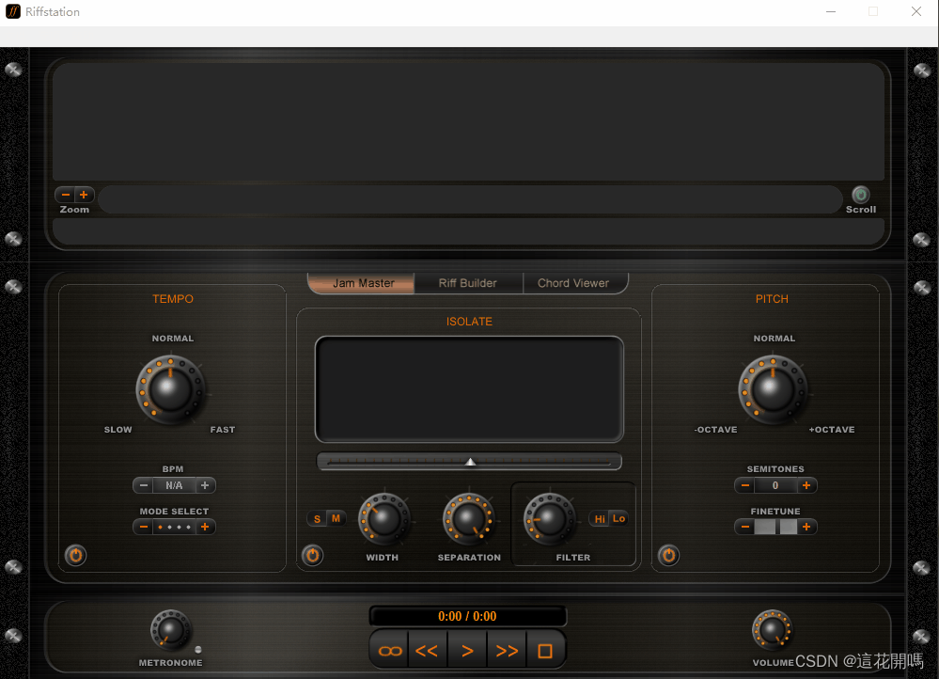Screen dimensions: 939x679
Task: Click the Finetune slider bar
Action: pos(775,527)
